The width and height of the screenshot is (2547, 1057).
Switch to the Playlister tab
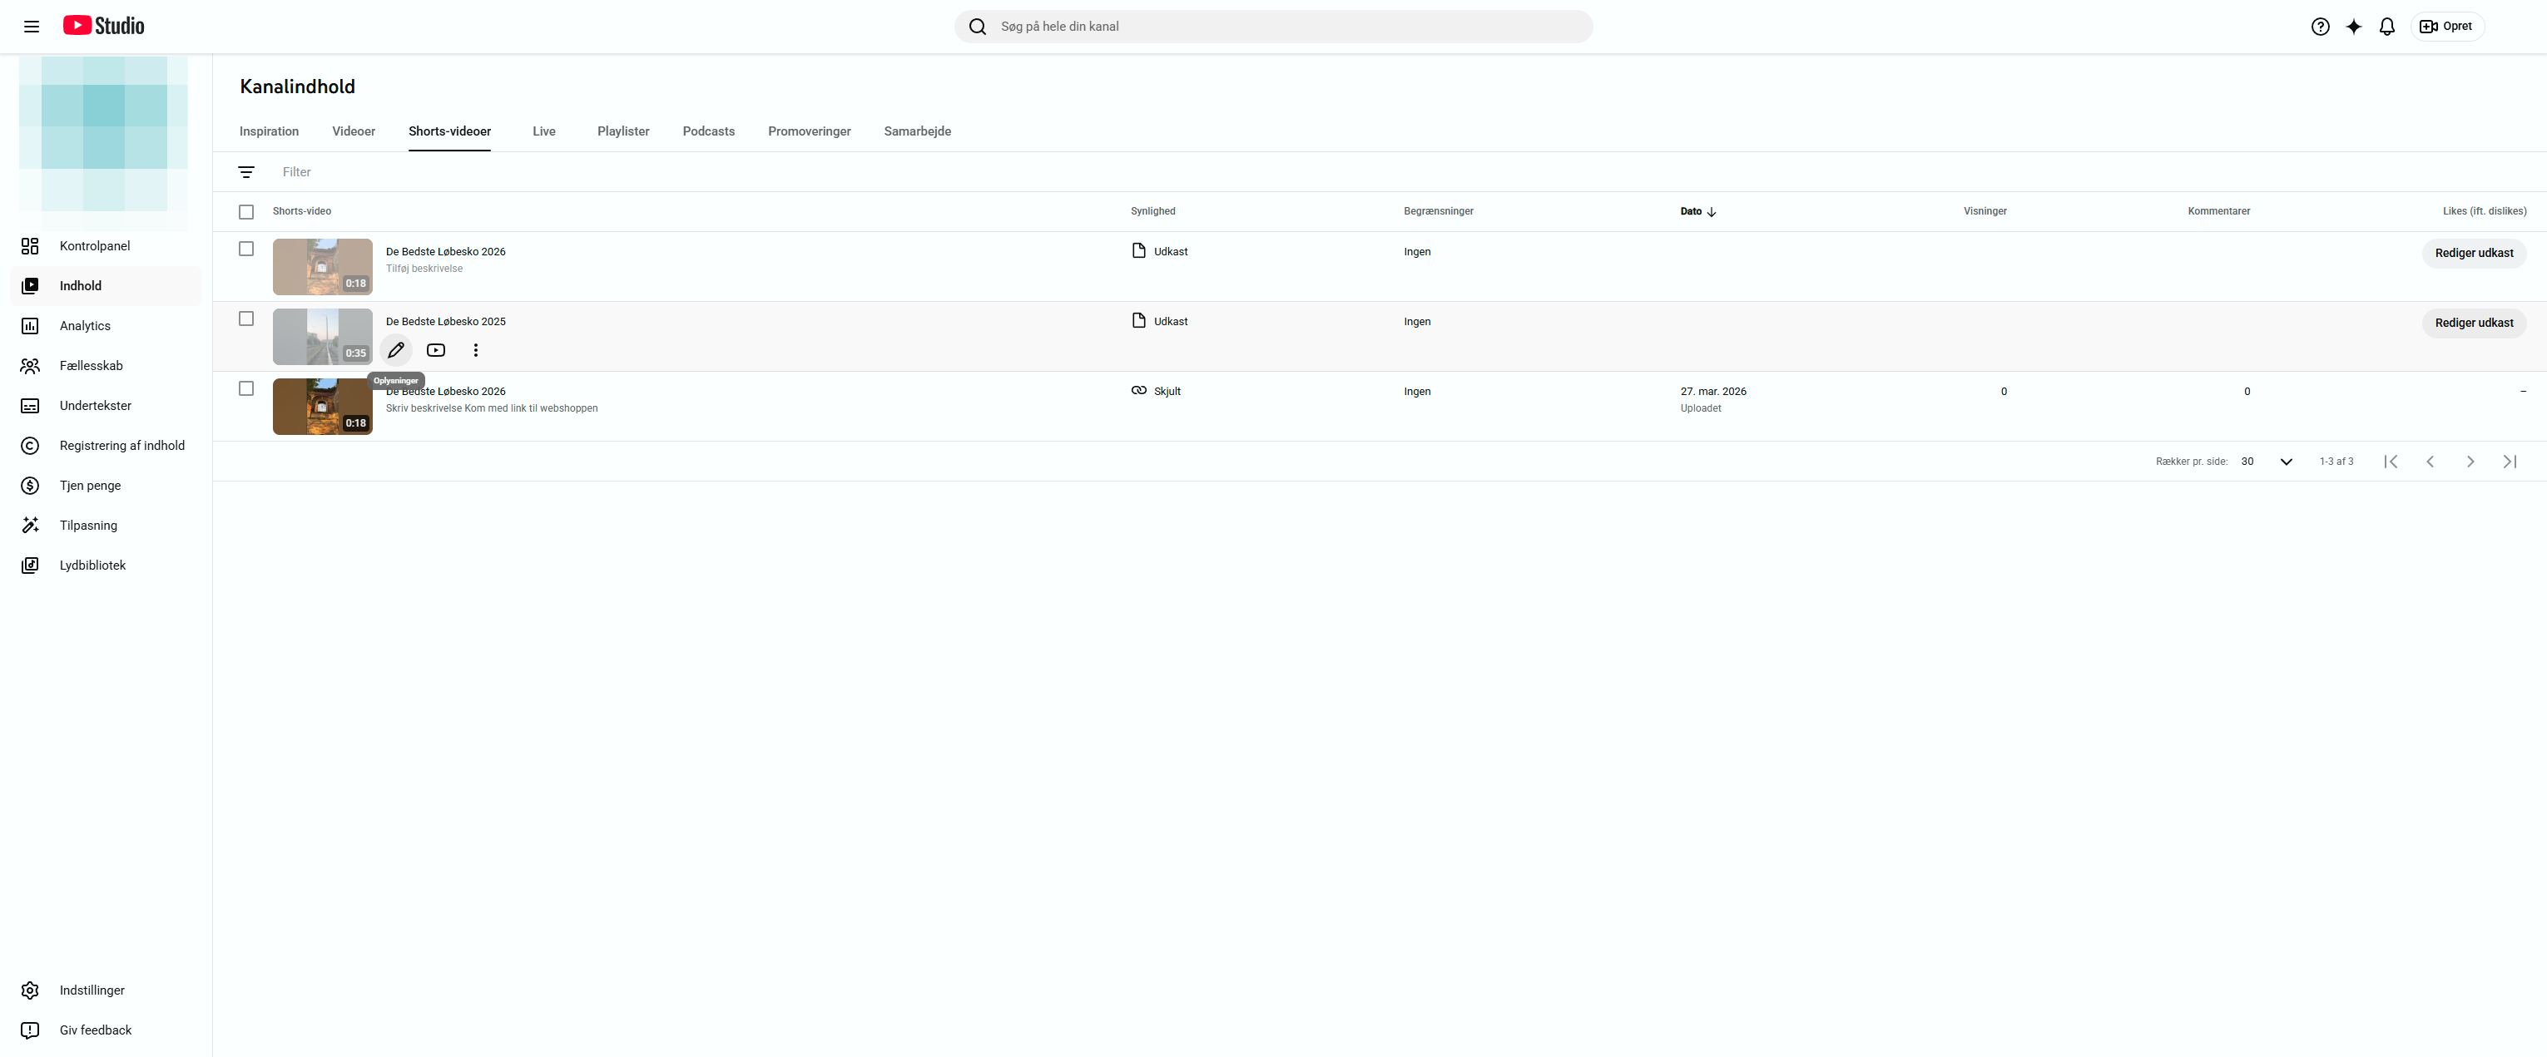coord(623,131)
